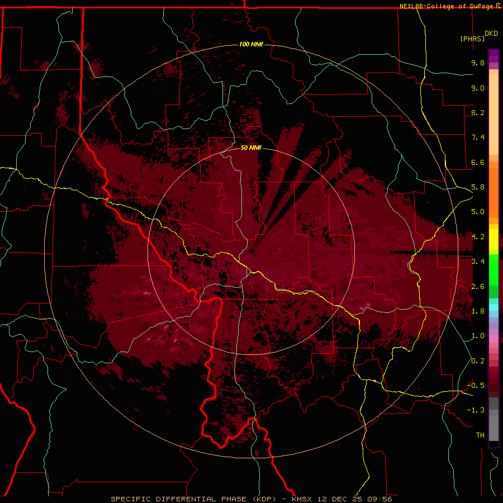Viewport: 503px width, 503px height.
Task: Click the 4.2 scale value
Action: point(478,237)
